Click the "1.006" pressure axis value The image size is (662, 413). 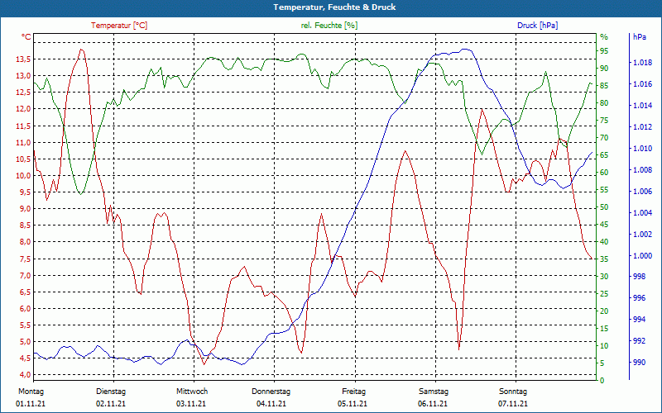[x=642, y=192]
